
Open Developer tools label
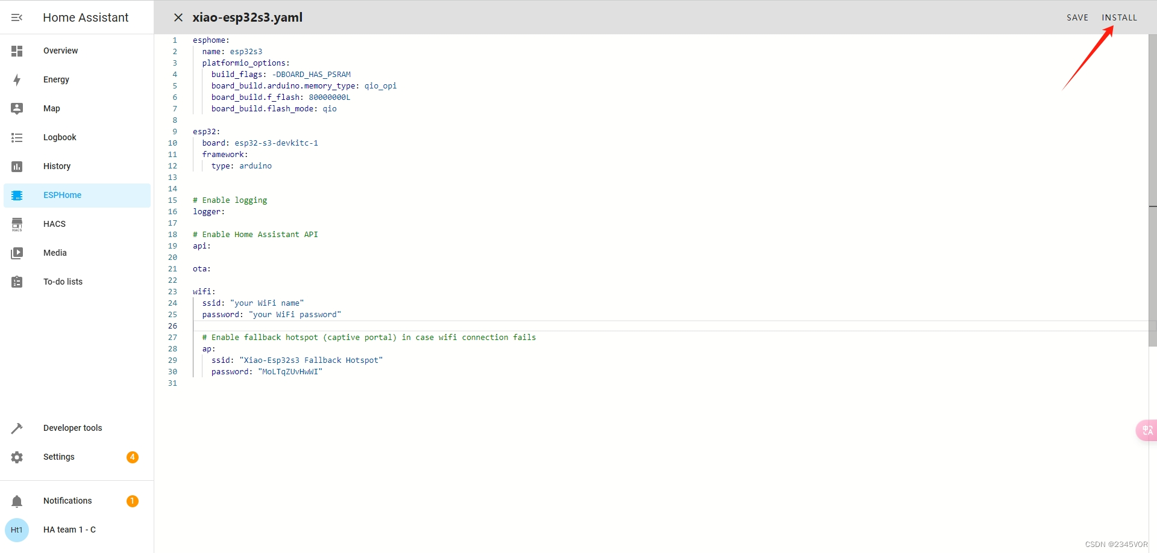(72, 428)
